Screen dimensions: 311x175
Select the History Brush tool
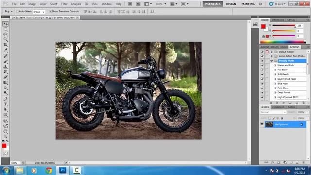point(5,72)
